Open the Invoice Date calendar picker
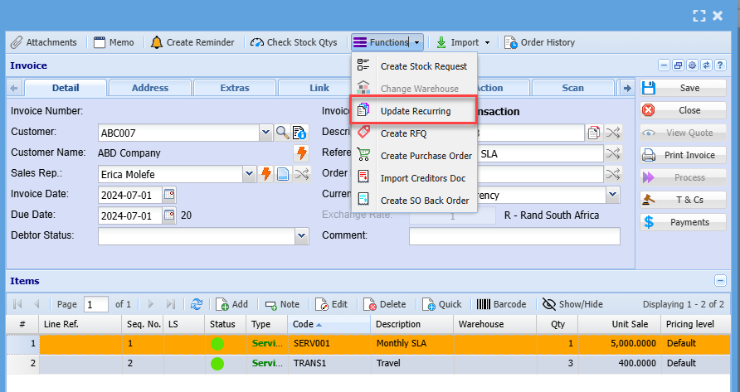This screenshot has height=392, width=740. coord(169,195)
